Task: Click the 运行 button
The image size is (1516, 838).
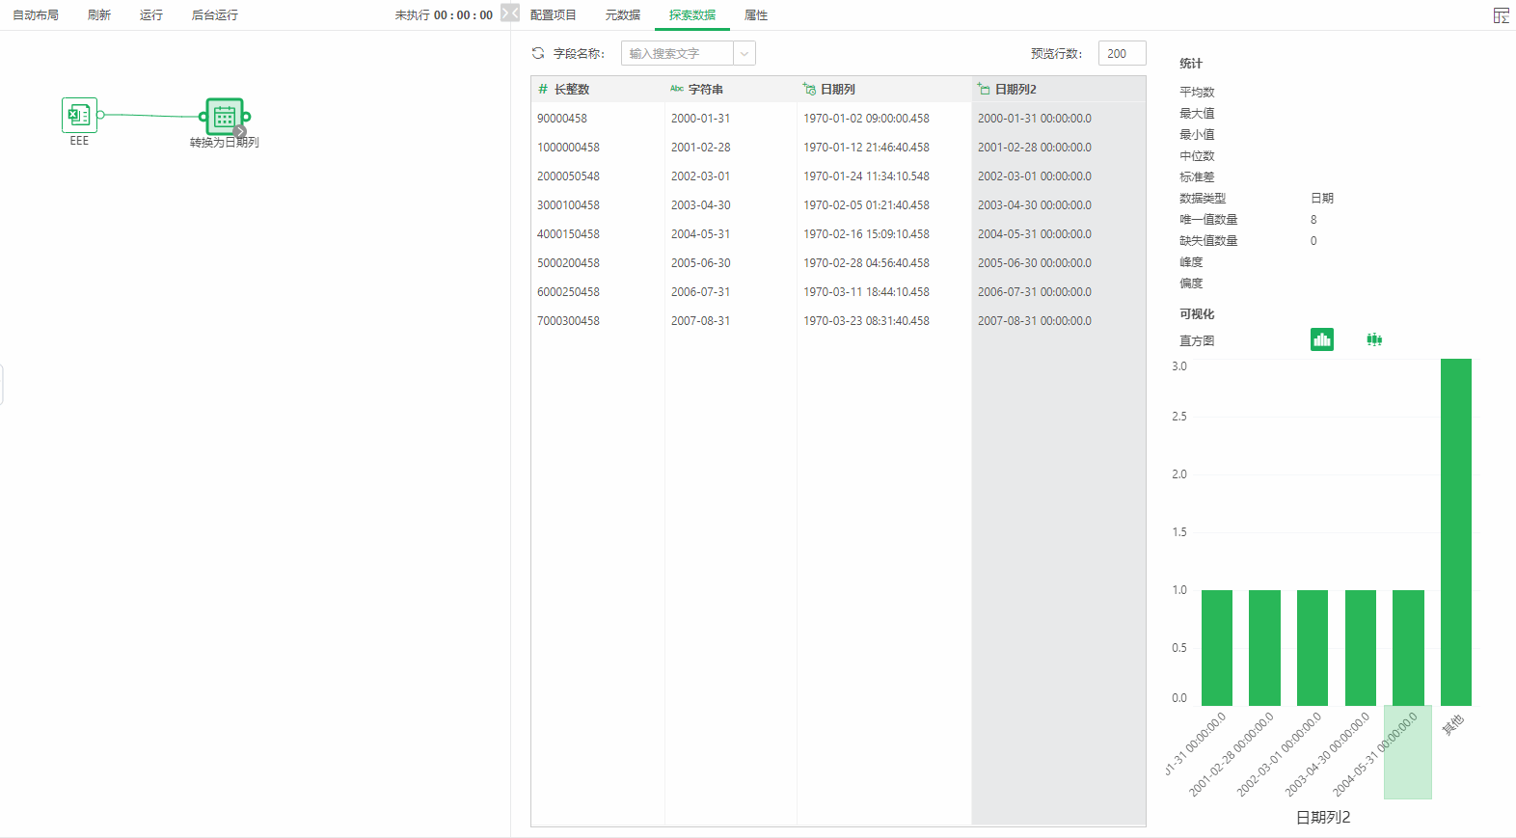Action: click(150, 15)
